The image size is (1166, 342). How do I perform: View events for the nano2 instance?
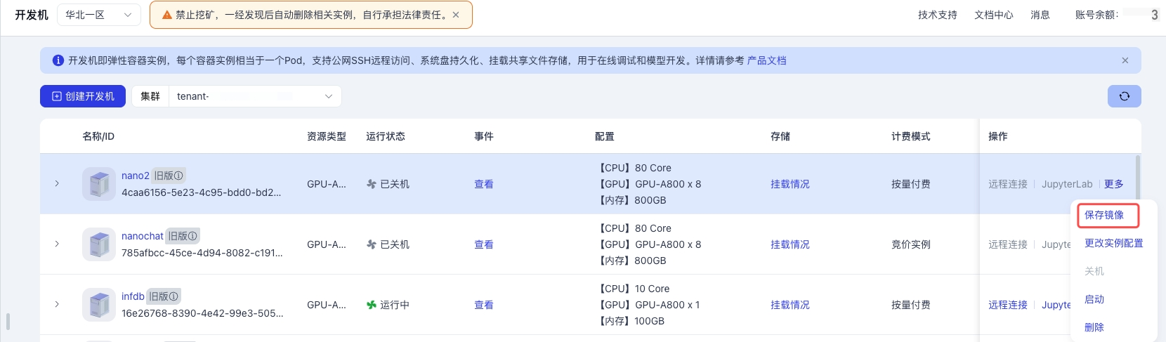click(483, 184)
